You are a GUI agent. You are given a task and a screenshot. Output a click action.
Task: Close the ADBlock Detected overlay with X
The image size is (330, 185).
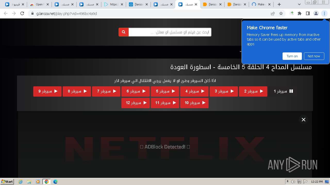303,119
